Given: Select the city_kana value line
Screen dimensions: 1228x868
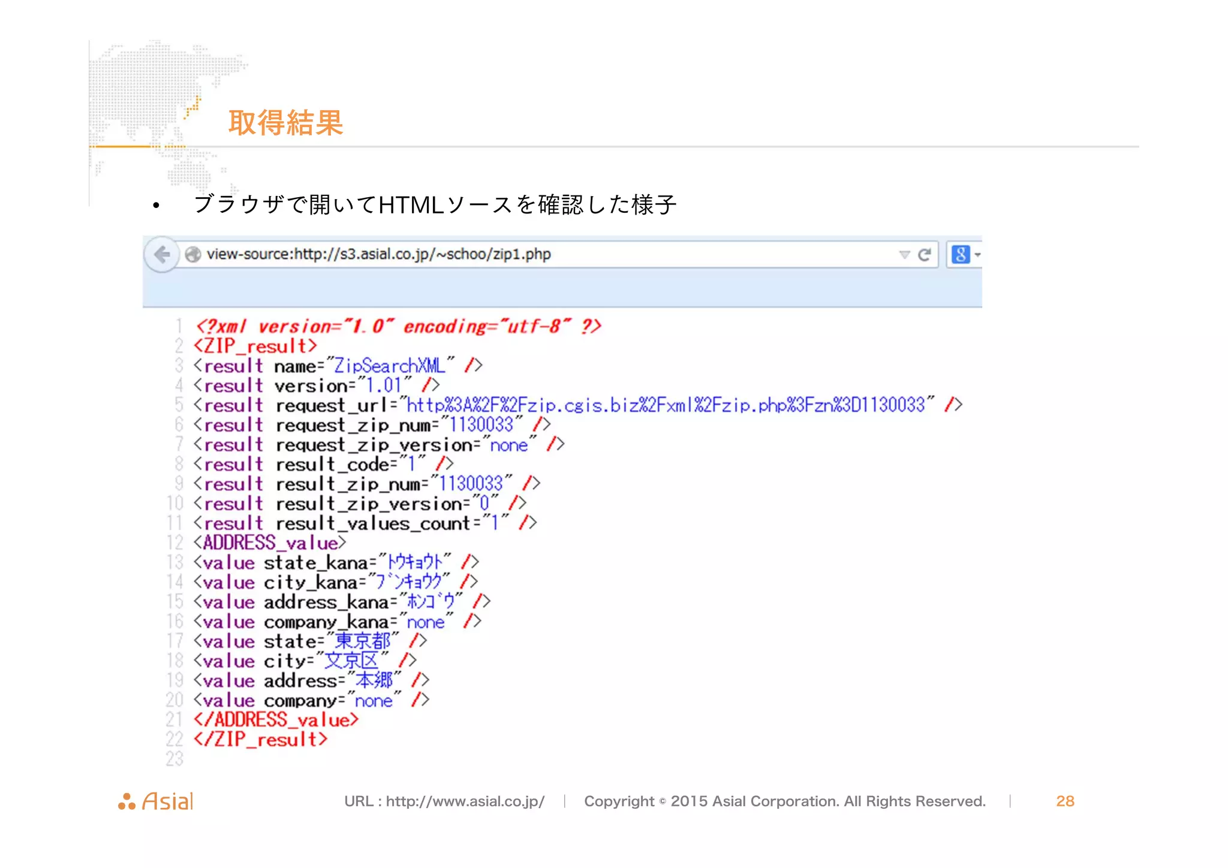Looking at the screenshot, I should click(336, 582).
